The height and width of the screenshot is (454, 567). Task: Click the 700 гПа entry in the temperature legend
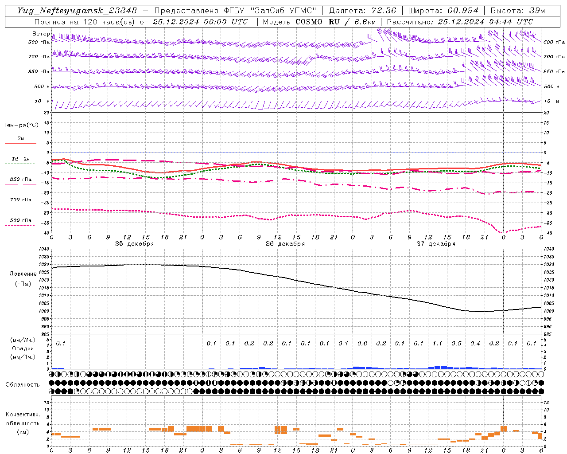[21, 200]
